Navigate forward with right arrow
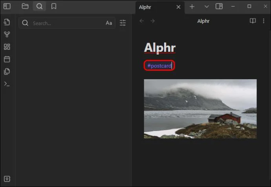 153,21
